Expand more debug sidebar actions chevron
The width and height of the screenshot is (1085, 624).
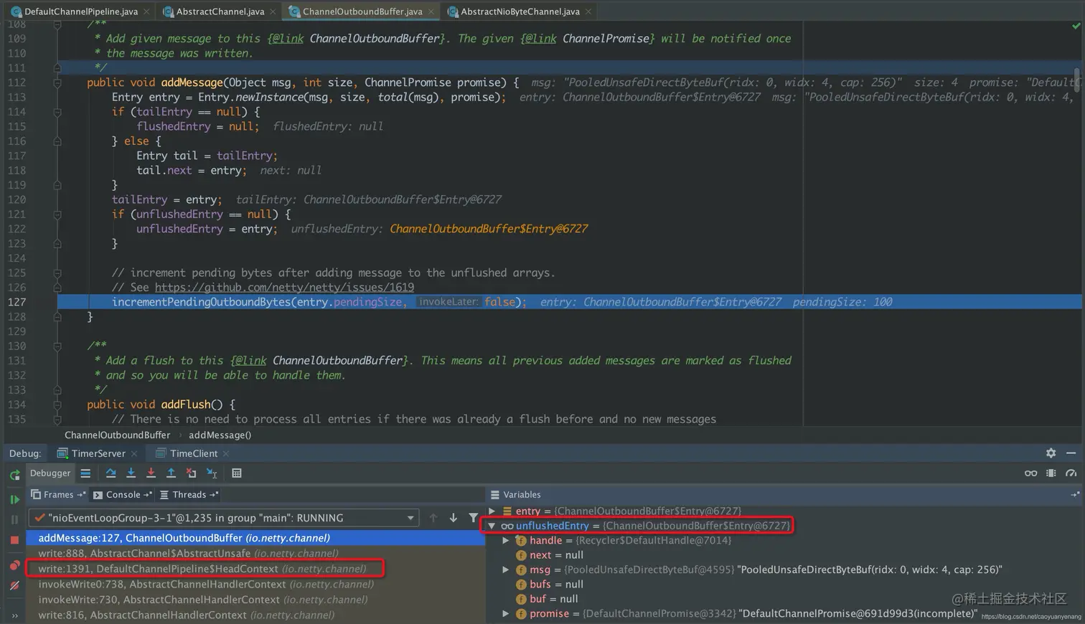click(14, 616)
